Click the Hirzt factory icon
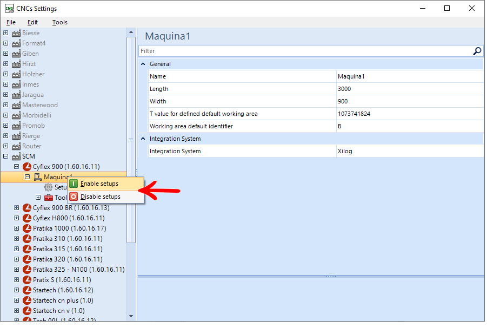Image resolution: width=487 pixels, height=327 pixels. (x=16, y=64)
